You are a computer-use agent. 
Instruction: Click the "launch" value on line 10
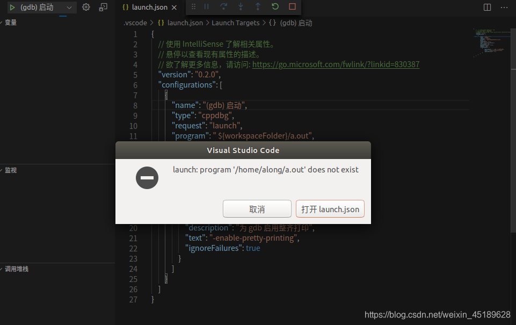(x=225, y=126)
